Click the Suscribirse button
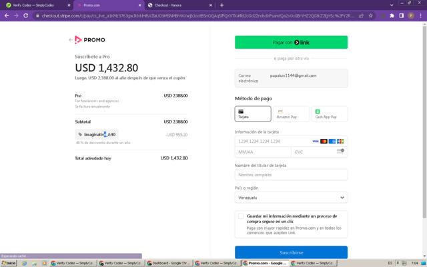The image size is (427, 267). coord(291,252)
